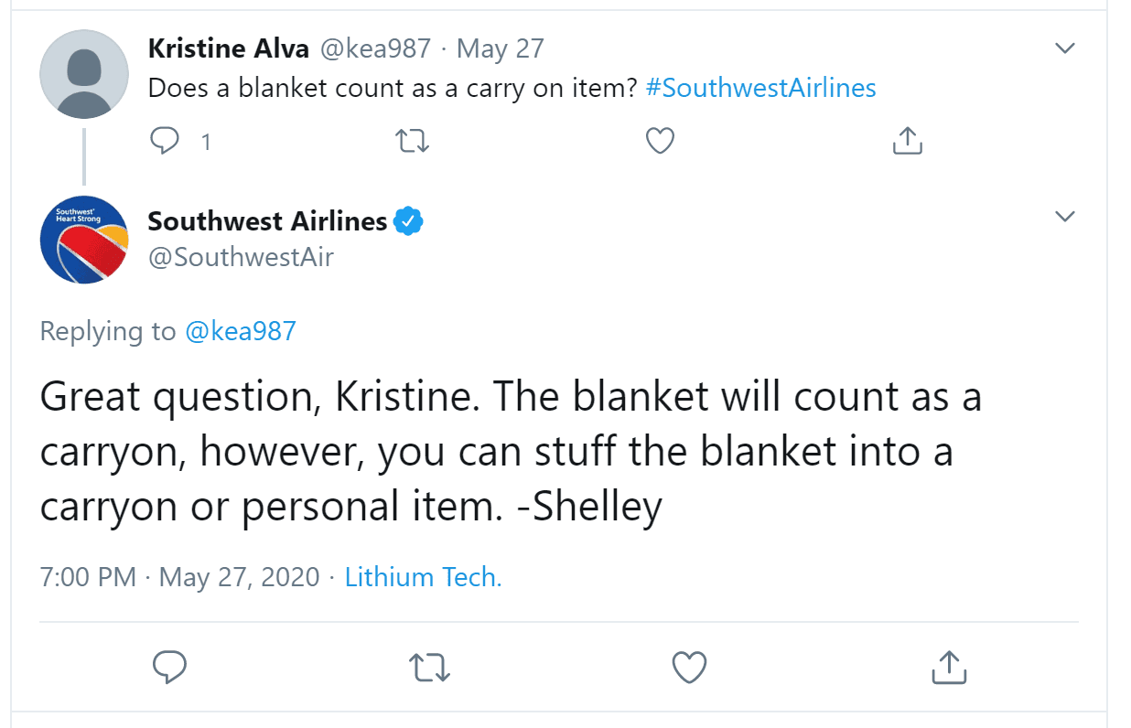Like the Southwest Airlines reply

pyautogui.click(x=689, y=668)
